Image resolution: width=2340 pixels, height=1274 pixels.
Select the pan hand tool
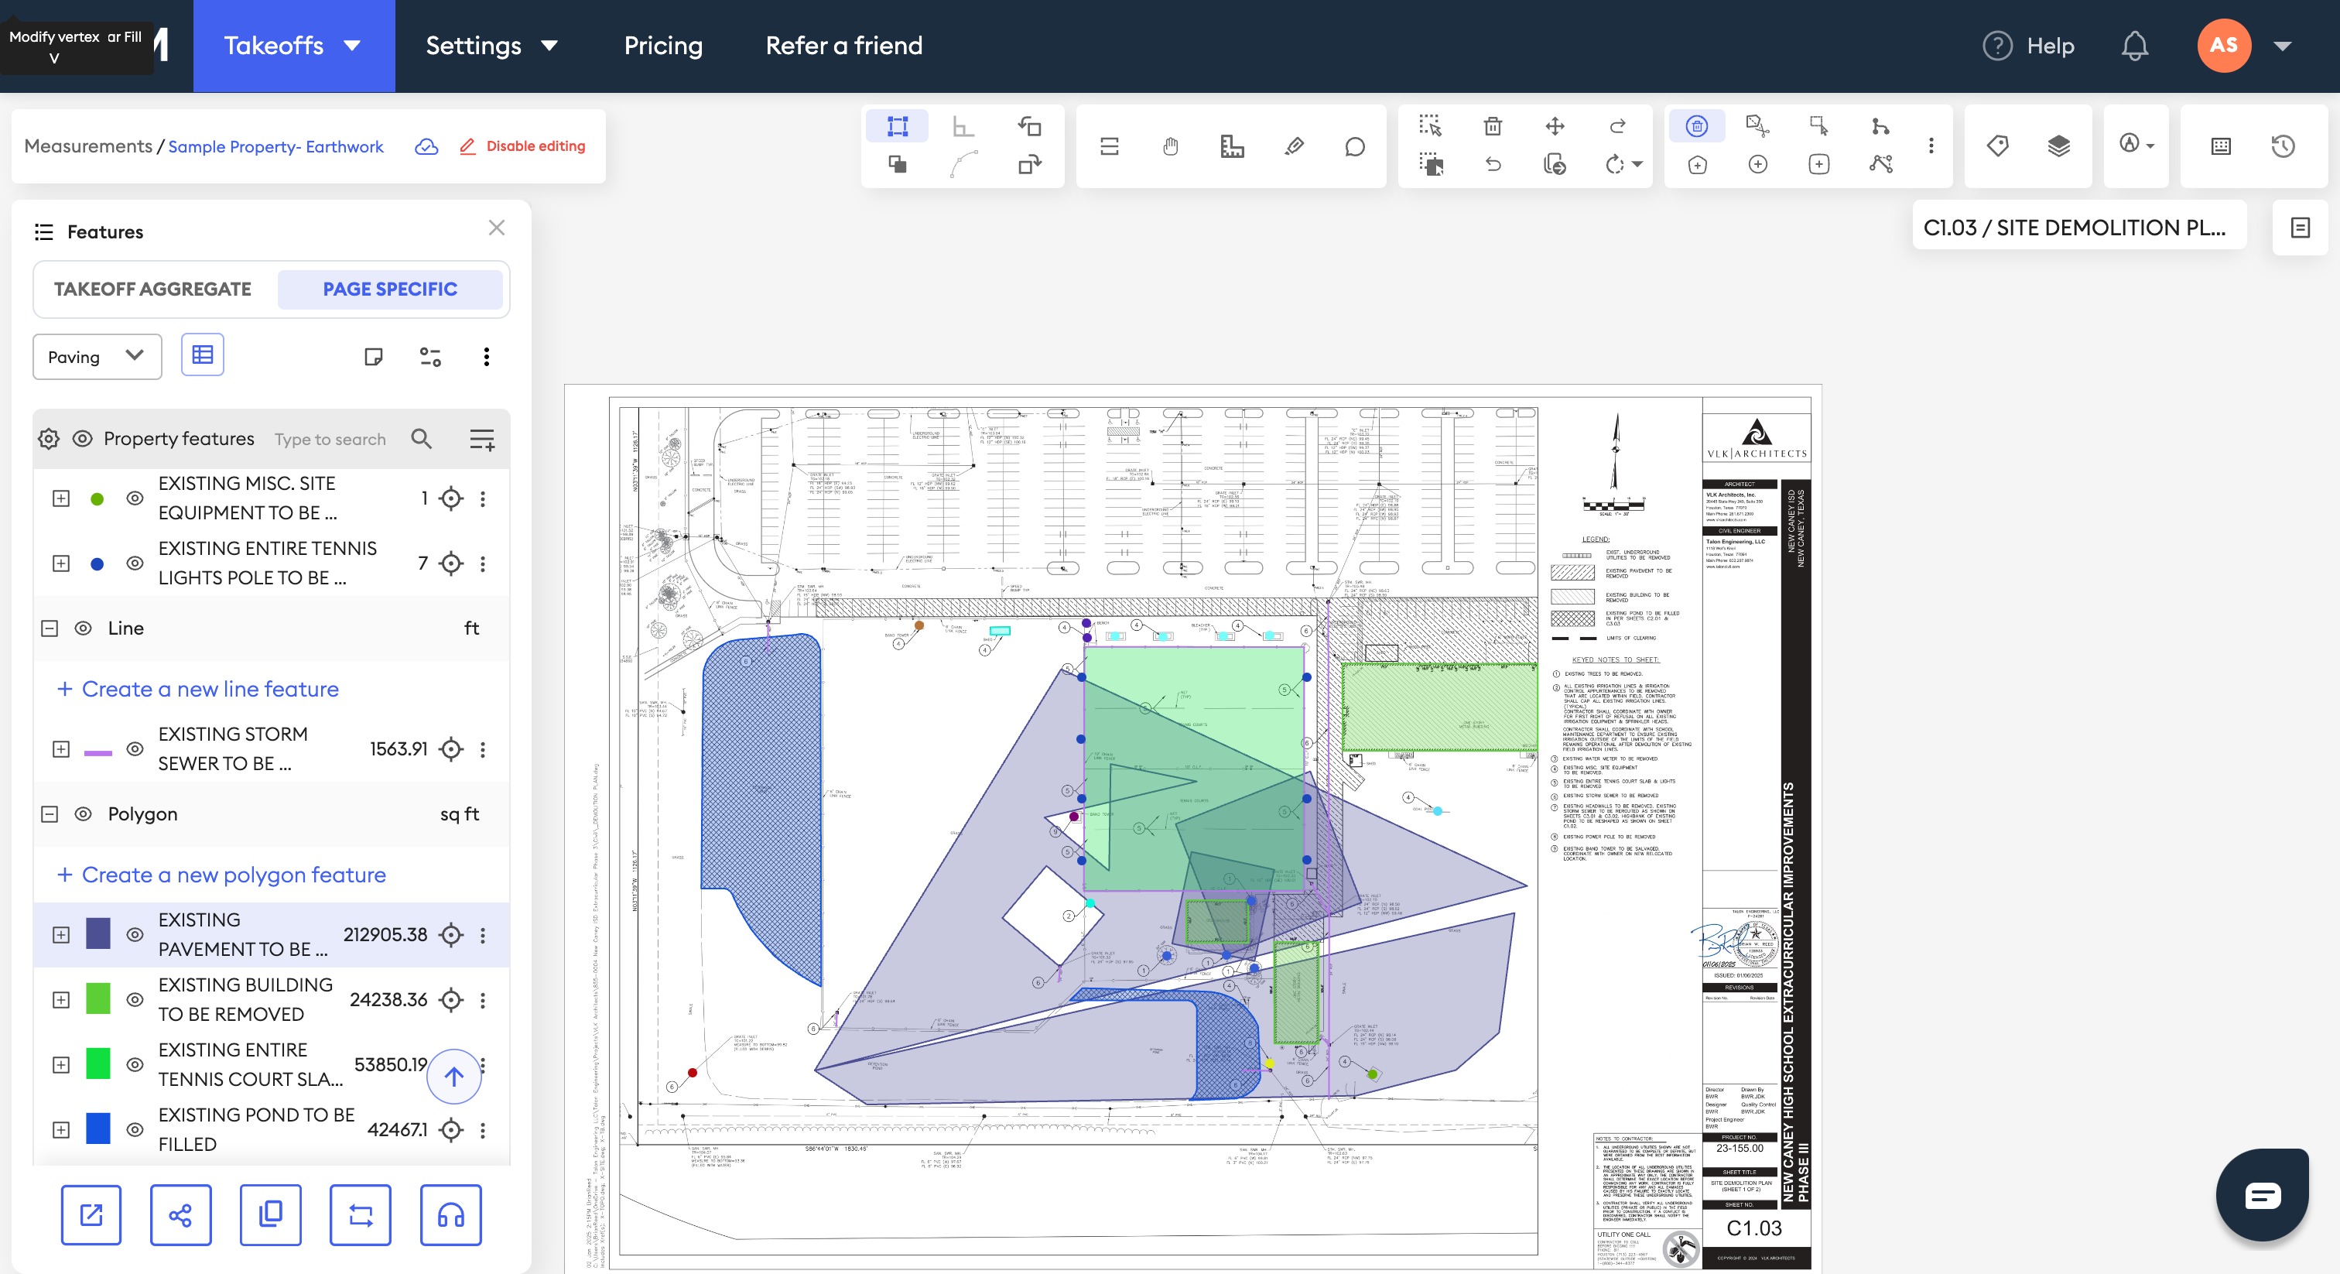1170,146
